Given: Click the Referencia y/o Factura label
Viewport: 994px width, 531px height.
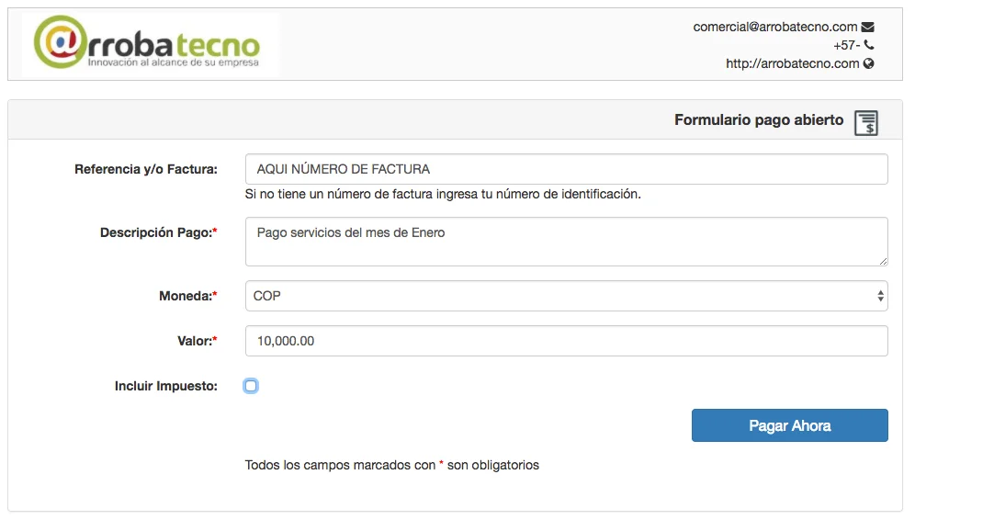Looking at the screenshot, I should pos(145,169).
